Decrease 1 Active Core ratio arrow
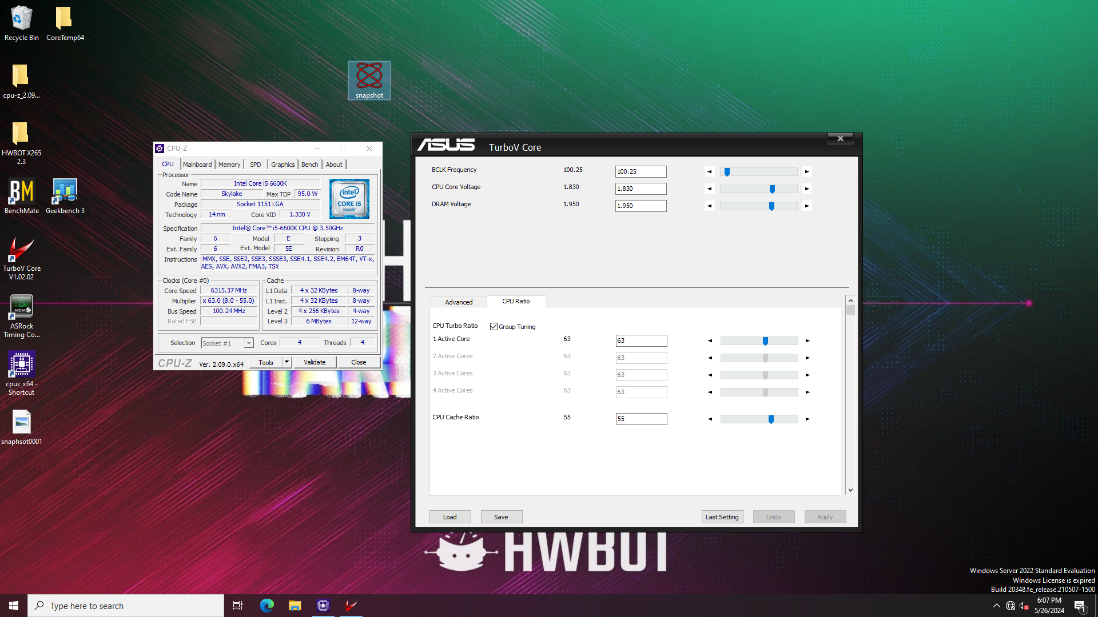This screenshot has height=617, width=1098. (710, 340)
